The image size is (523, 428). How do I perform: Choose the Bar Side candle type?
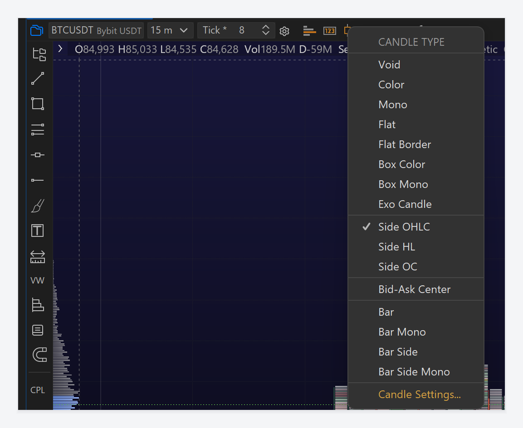[x=416, y=352]
